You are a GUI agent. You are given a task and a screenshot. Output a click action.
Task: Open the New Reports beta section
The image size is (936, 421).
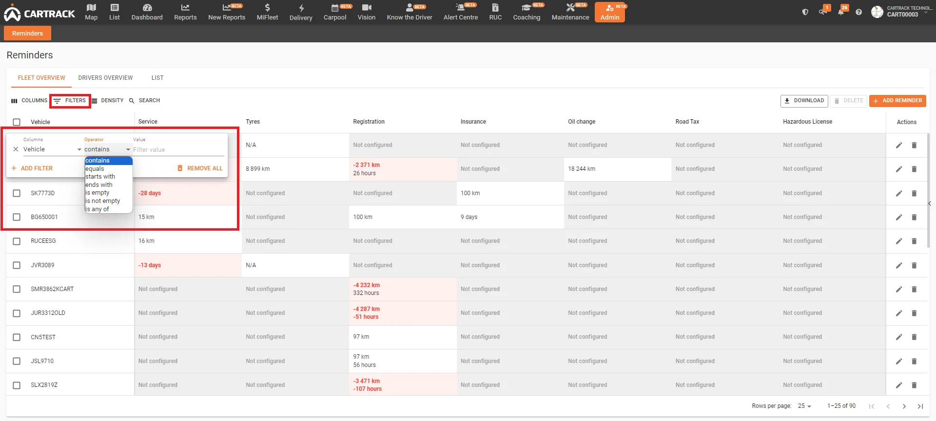click(x=227, y=12)
